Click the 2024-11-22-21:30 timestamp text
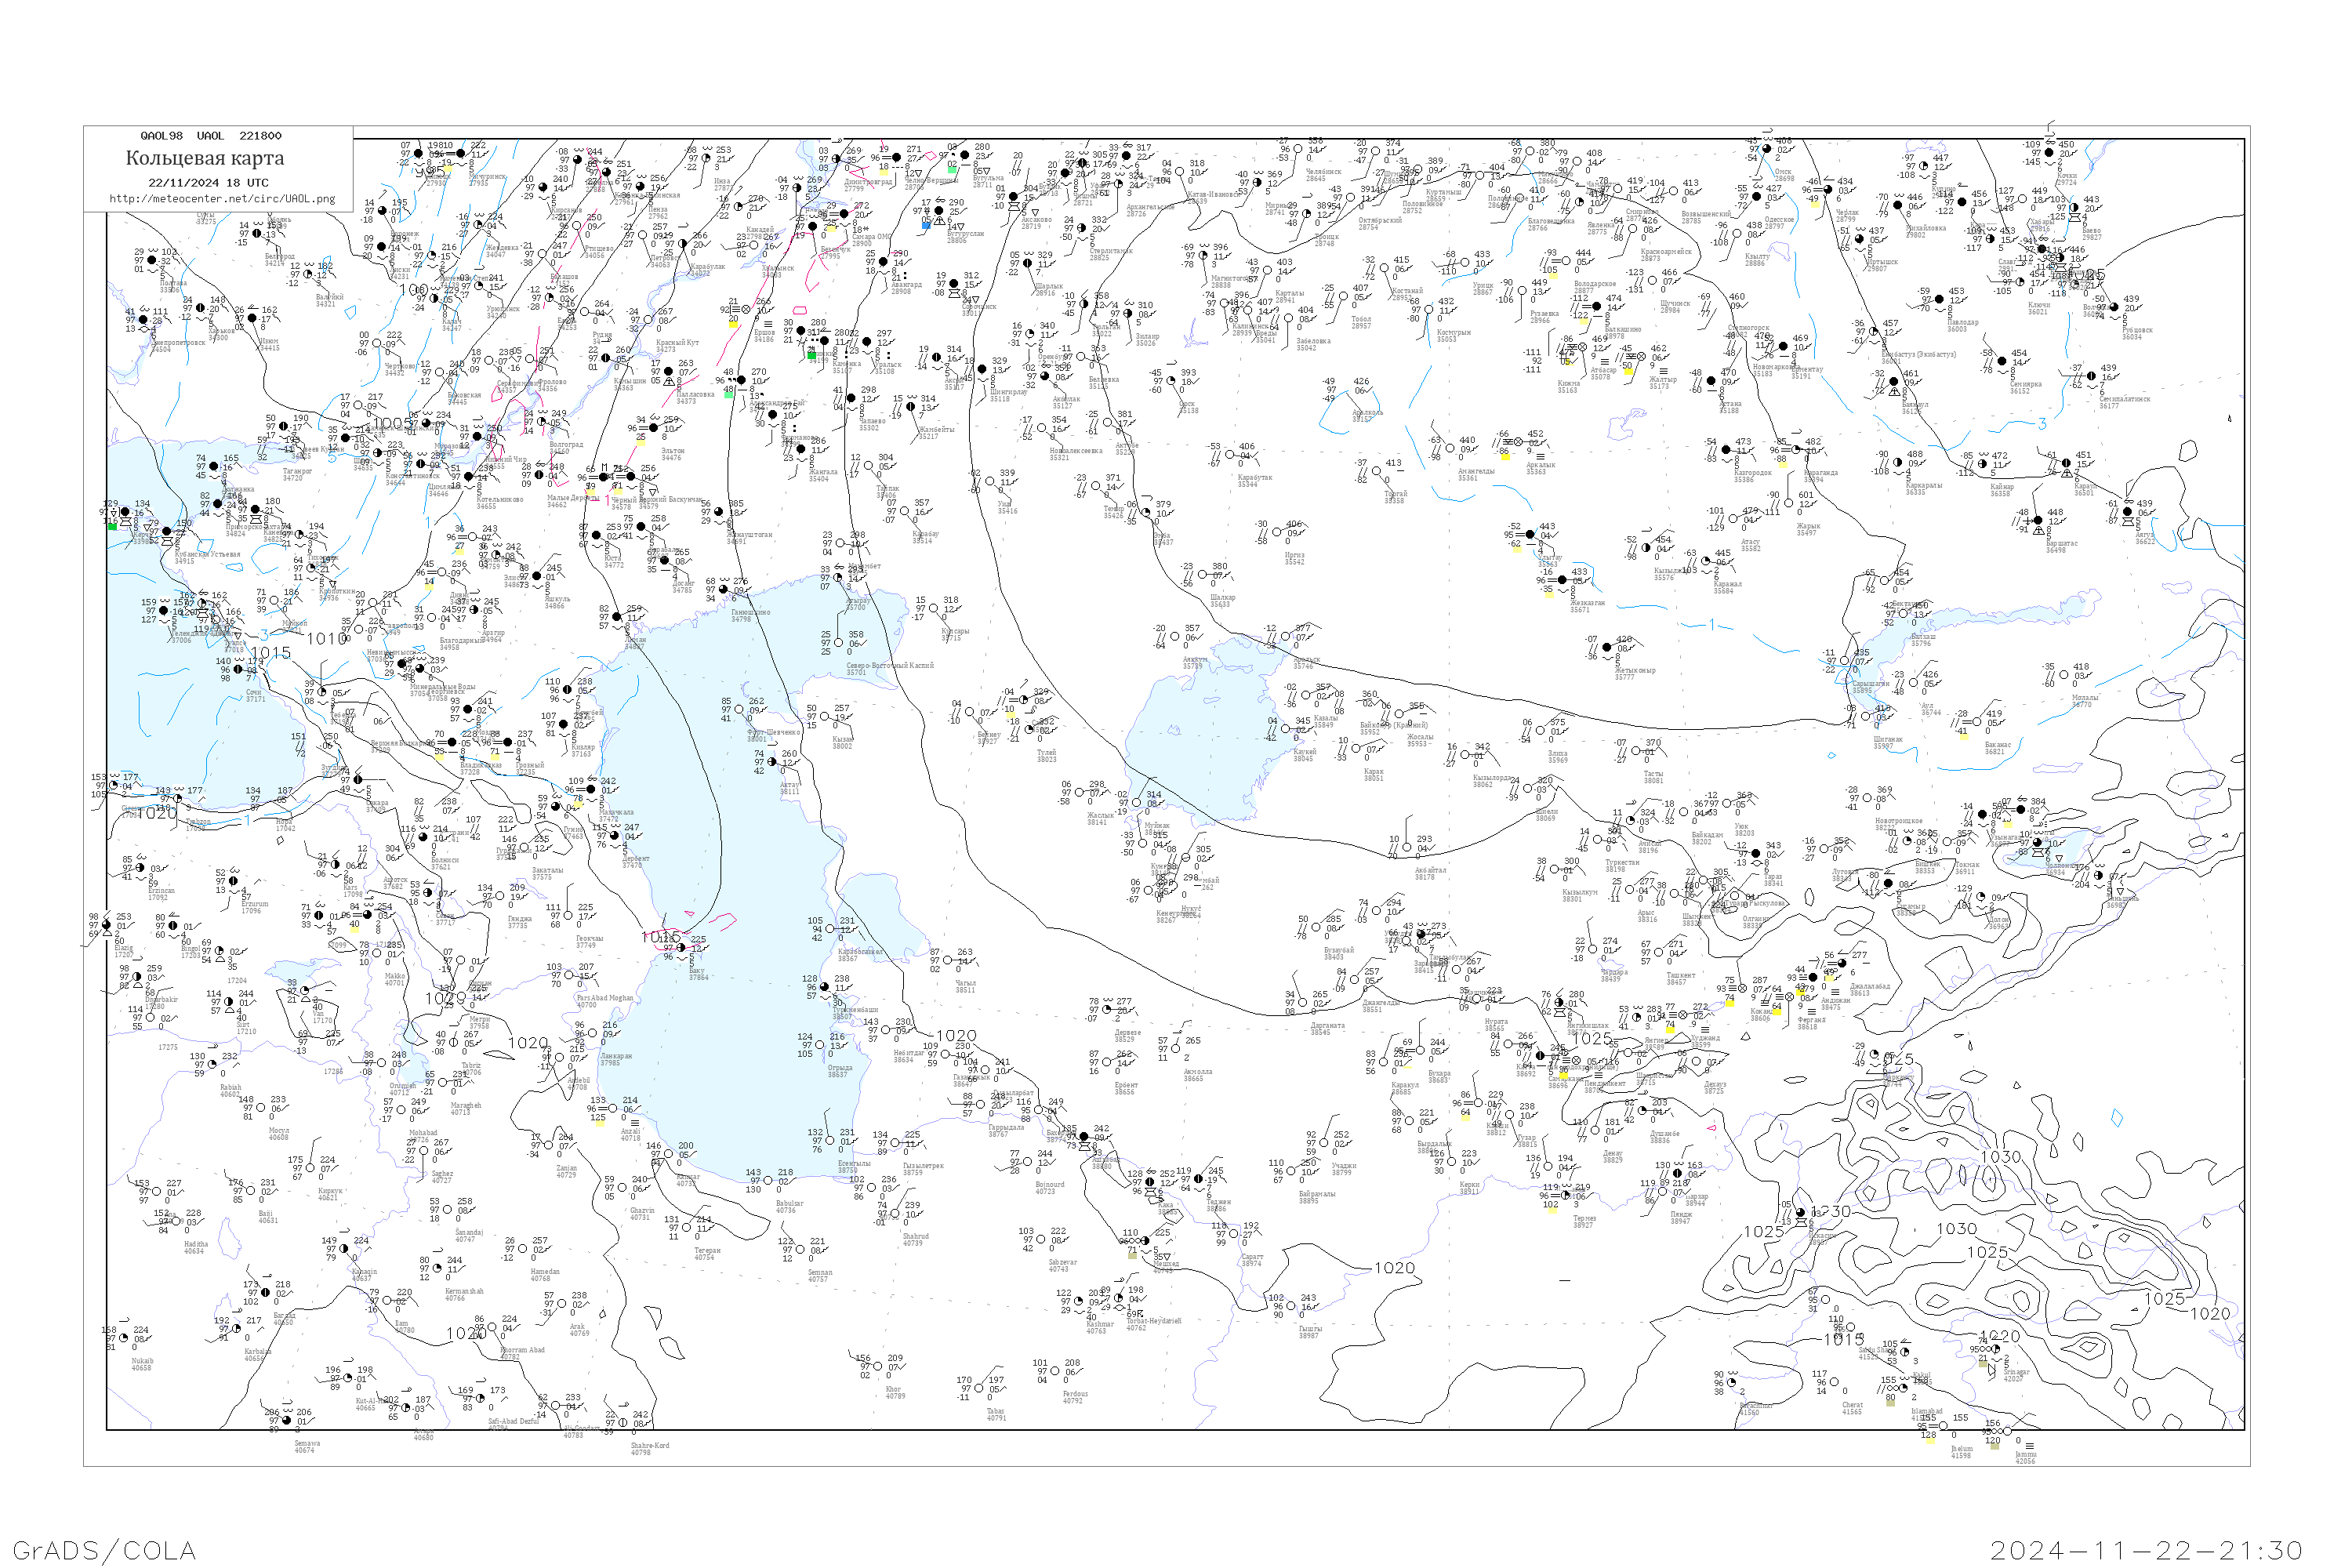Image resolution: width=2352 pixels, height=1568 pixels. [2146, 1550]
